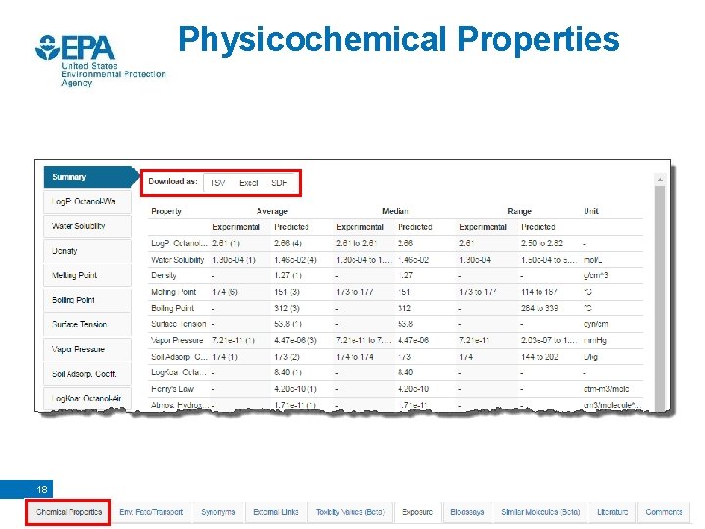Click the Median column header

(x=396, y=211)
